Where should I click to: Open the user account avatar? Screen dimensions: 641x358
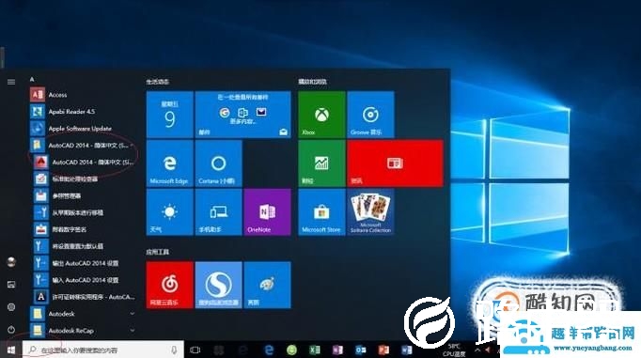point(11,262)
